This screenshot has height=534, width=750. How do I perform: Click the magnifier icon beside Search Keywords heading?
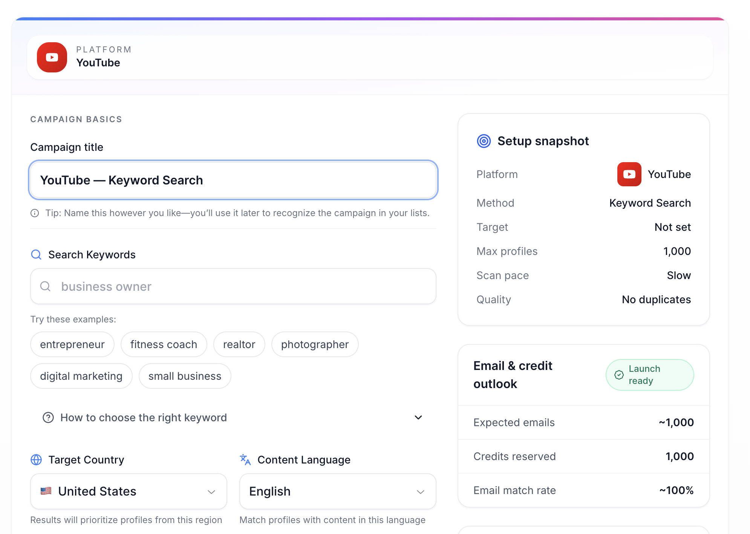coord(36,255)
